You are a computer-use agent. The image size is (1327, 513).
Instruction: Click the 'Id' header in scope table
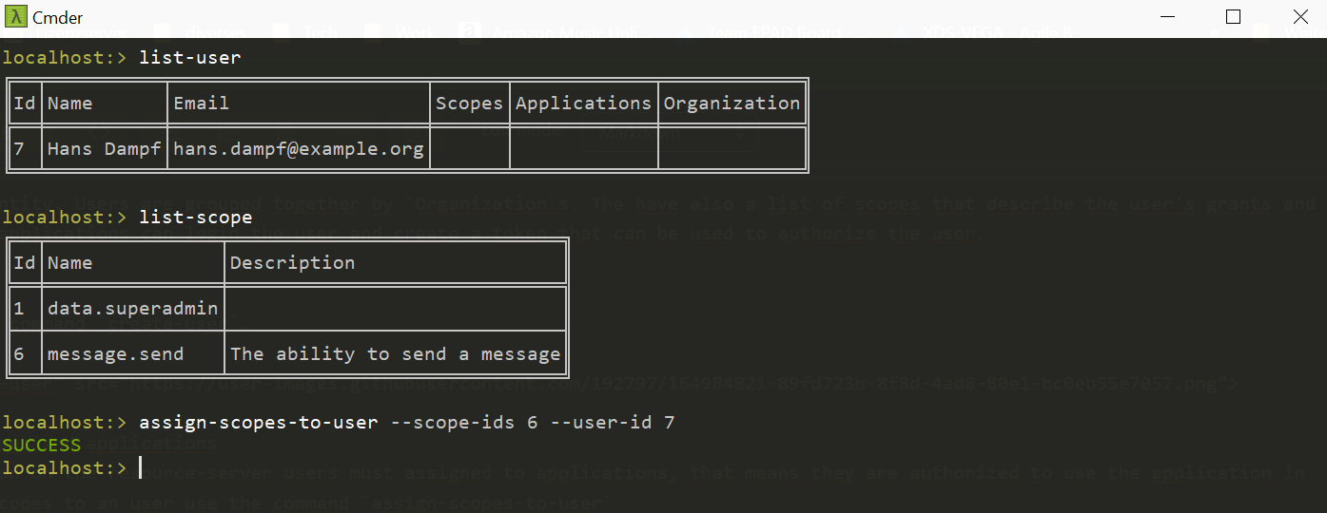tap(25, 263)
